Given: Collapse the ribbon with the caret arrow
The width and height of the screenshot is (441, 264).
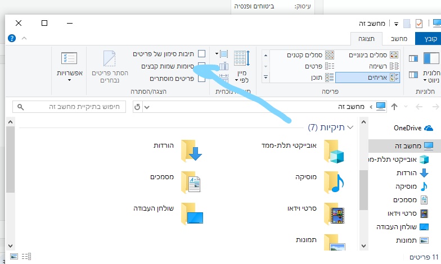Looking at the screenshot, I should [x=24, y=38].
